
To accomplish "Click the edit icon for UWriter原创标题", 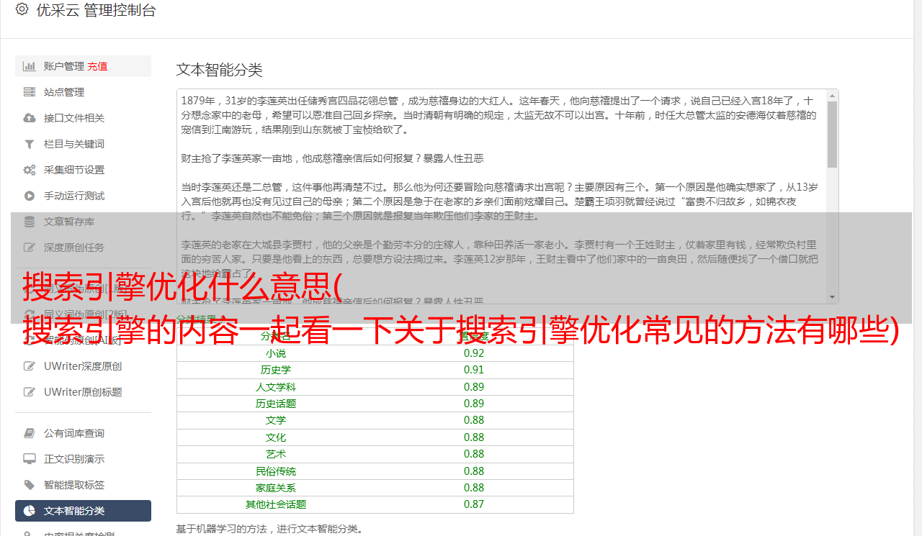I will click(x=30, y=392).
